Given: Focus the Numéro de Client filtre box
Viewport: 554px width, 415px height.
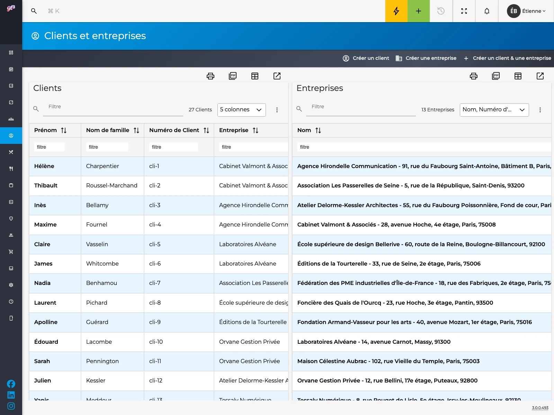Looking at the screenshot, I should [173, 147].
